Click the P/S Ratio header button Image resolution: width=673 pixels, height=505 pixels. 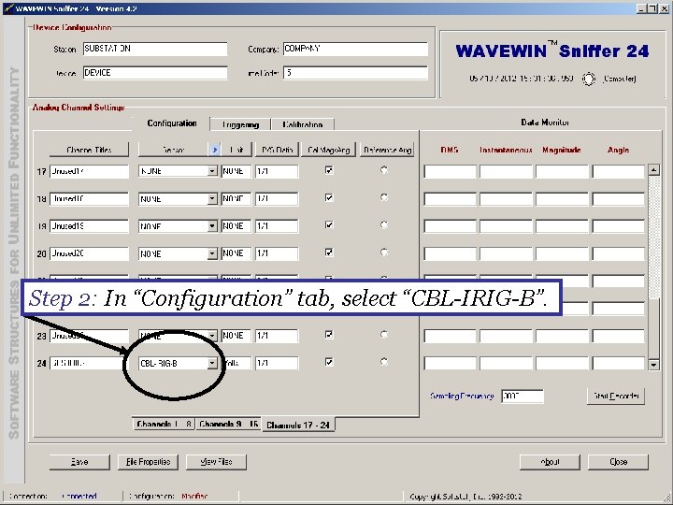[x=277, y=150]
